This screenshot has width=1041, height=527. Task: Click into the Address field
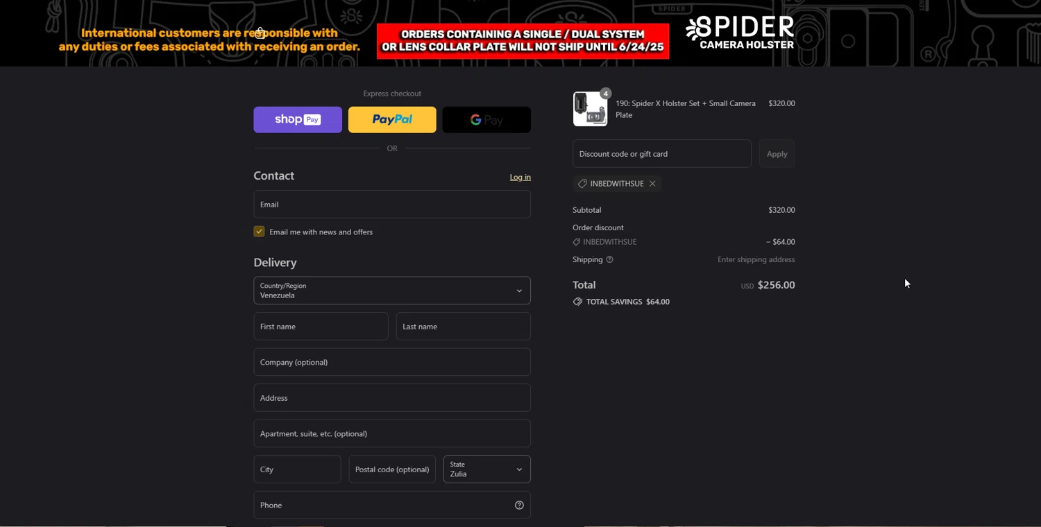pyautogui.click(x=392, y=398)
